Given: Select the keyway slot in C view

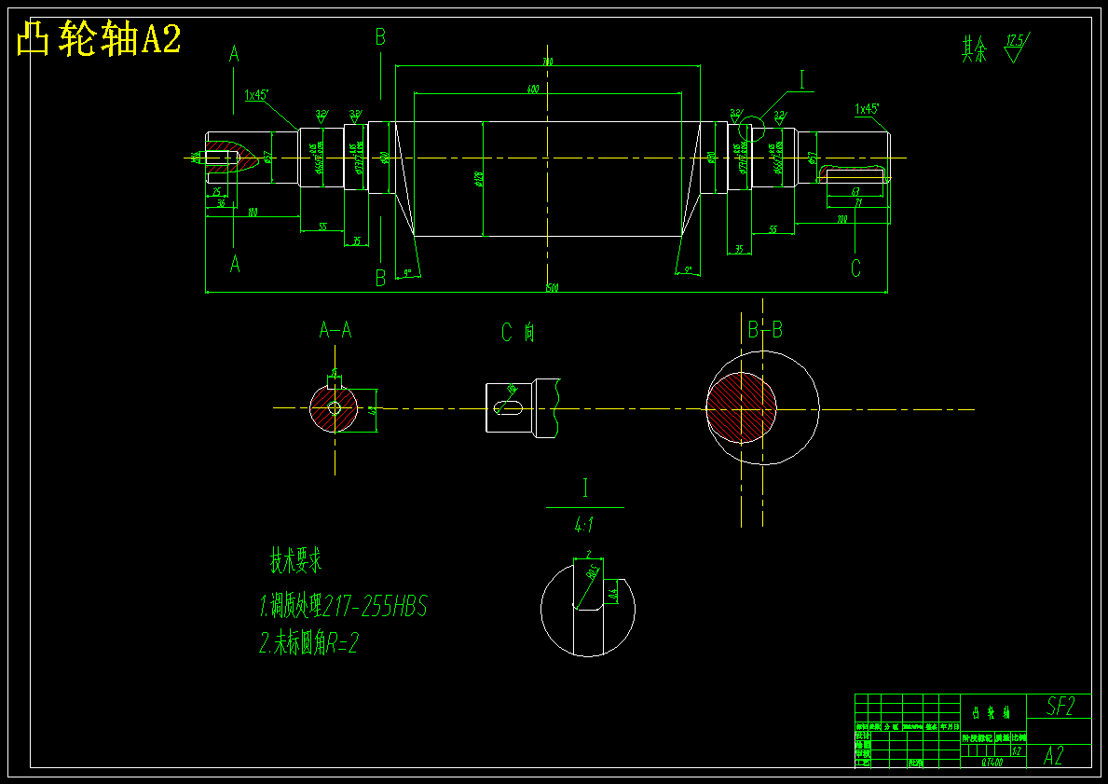Looking at the screenshot, I should (509, 406).
